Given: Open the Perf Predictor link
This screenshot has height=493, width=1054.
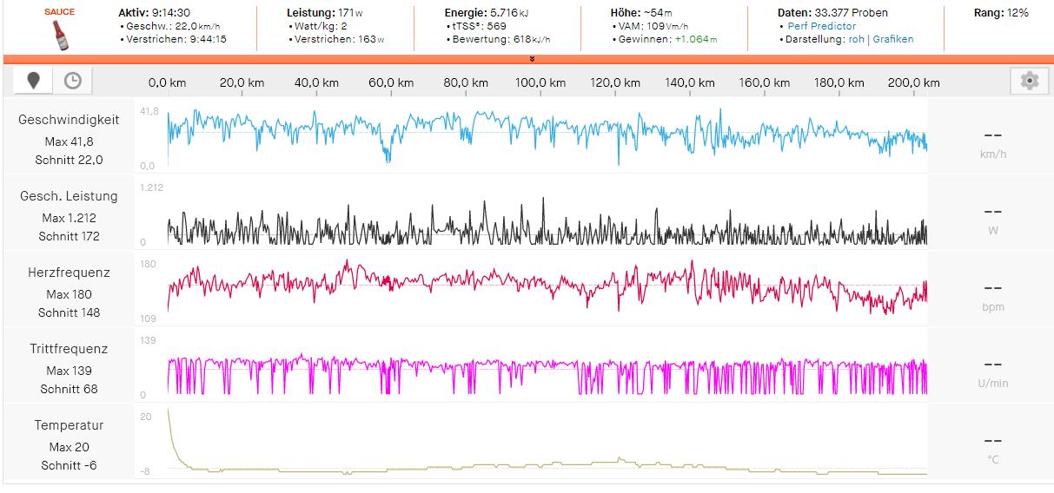Looking at the screenshot, I should [x=821, y=26].
